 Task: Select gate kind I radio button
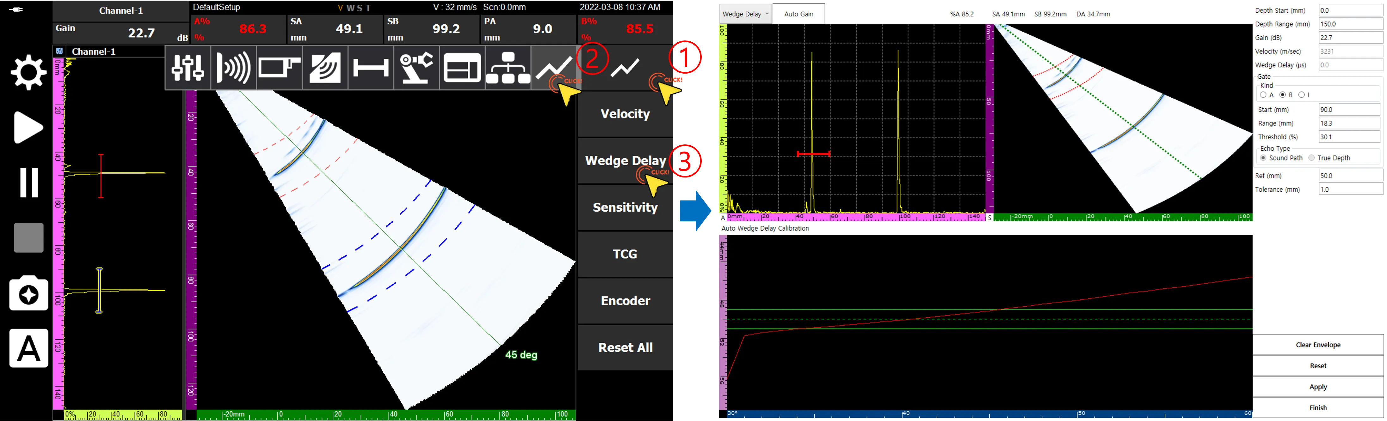point(1301,95)
